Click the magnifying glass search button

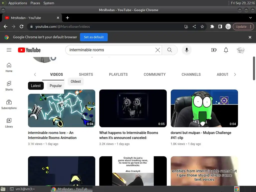[x=170, y=50]
